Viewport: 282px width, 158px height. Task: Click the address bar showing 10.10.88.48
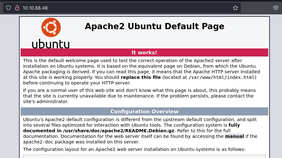pos(122,8)
